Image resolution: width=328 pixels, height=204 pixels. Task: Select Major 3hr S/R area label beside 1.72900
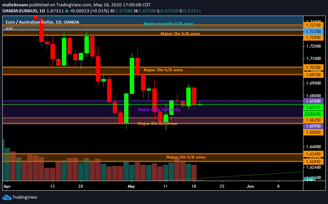point(180,34)
